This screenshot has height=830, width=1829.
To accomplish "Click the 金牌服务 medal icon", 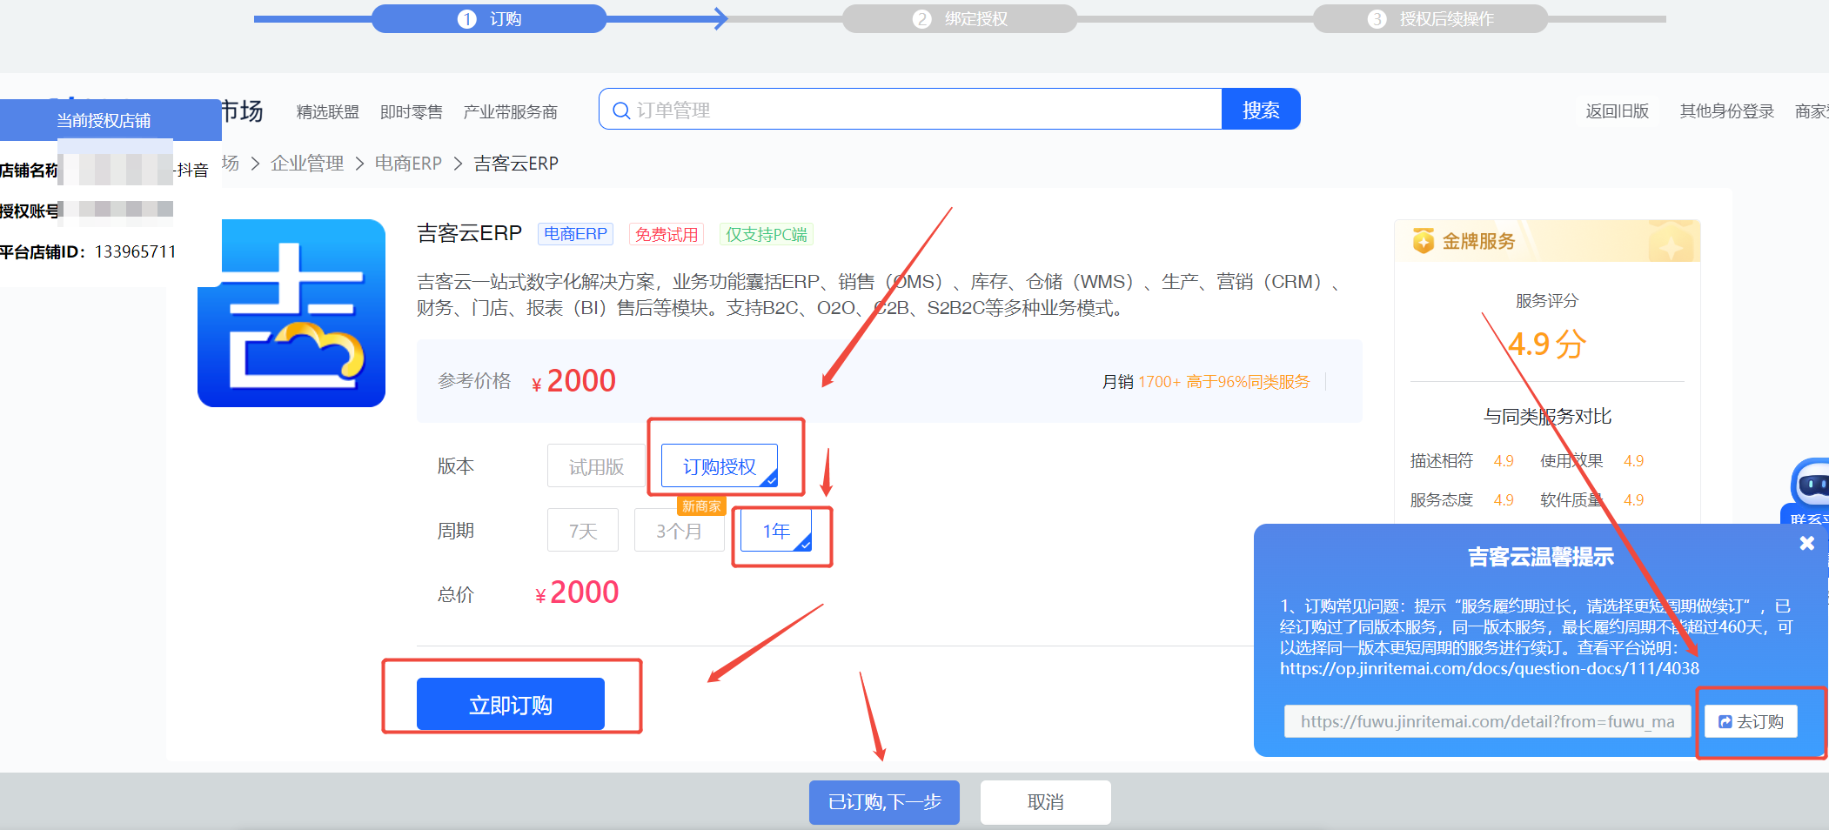I will click(x=1424, y=241).
